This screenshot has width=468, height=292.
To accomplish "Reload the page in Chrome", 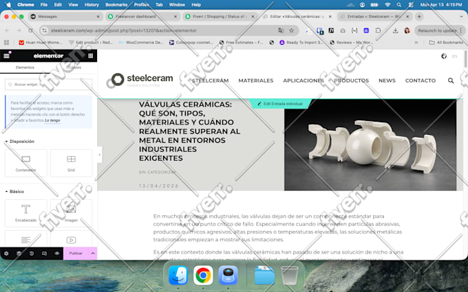I will pyautogui.click(x=30, y=30).
